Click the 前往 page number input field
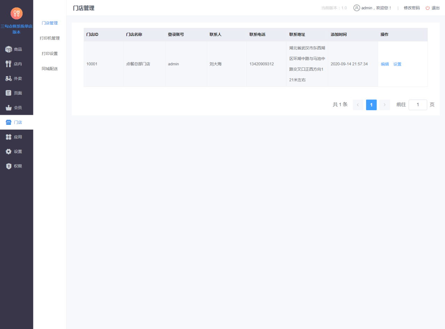This screenshot has height=329, width=445. coord(418,105)
